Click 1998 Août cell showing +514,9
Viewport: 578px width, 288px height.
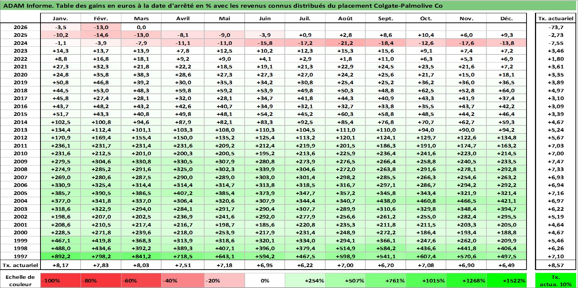345,248
